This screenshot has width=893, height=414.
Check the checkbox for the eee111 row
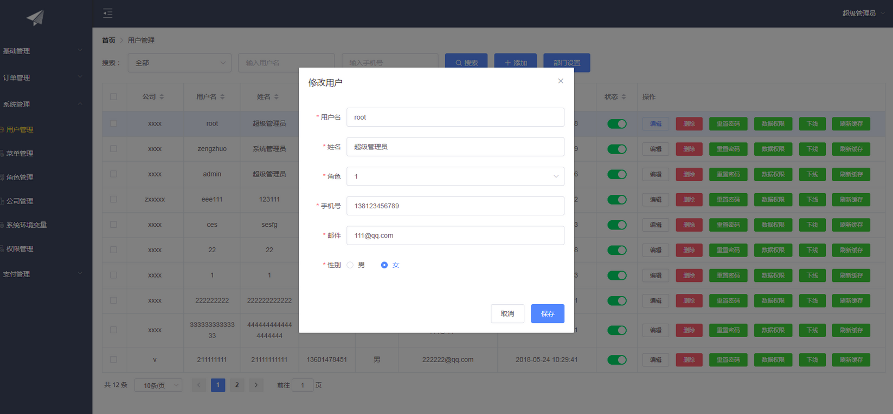(x=113, y=199)
